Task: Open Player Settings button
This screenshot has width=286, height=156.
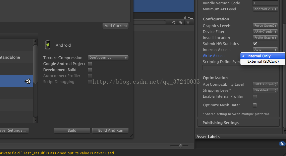Action: (x=14, y=130)
